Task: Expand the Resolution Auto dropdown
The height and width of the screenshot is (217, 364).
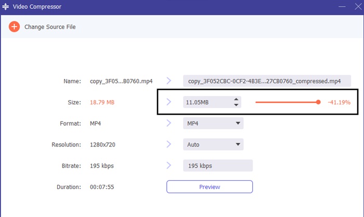Action: click(x=213, y=145)
